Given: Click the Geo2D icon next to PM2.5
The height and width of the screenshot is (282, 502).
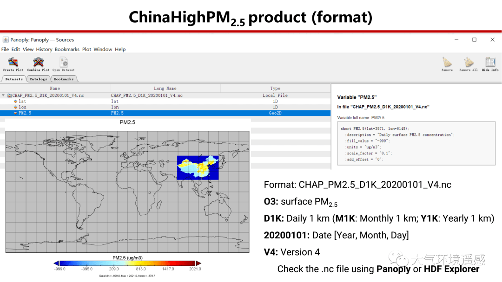Looking at the screenshot, I should (x=275, y=113).
